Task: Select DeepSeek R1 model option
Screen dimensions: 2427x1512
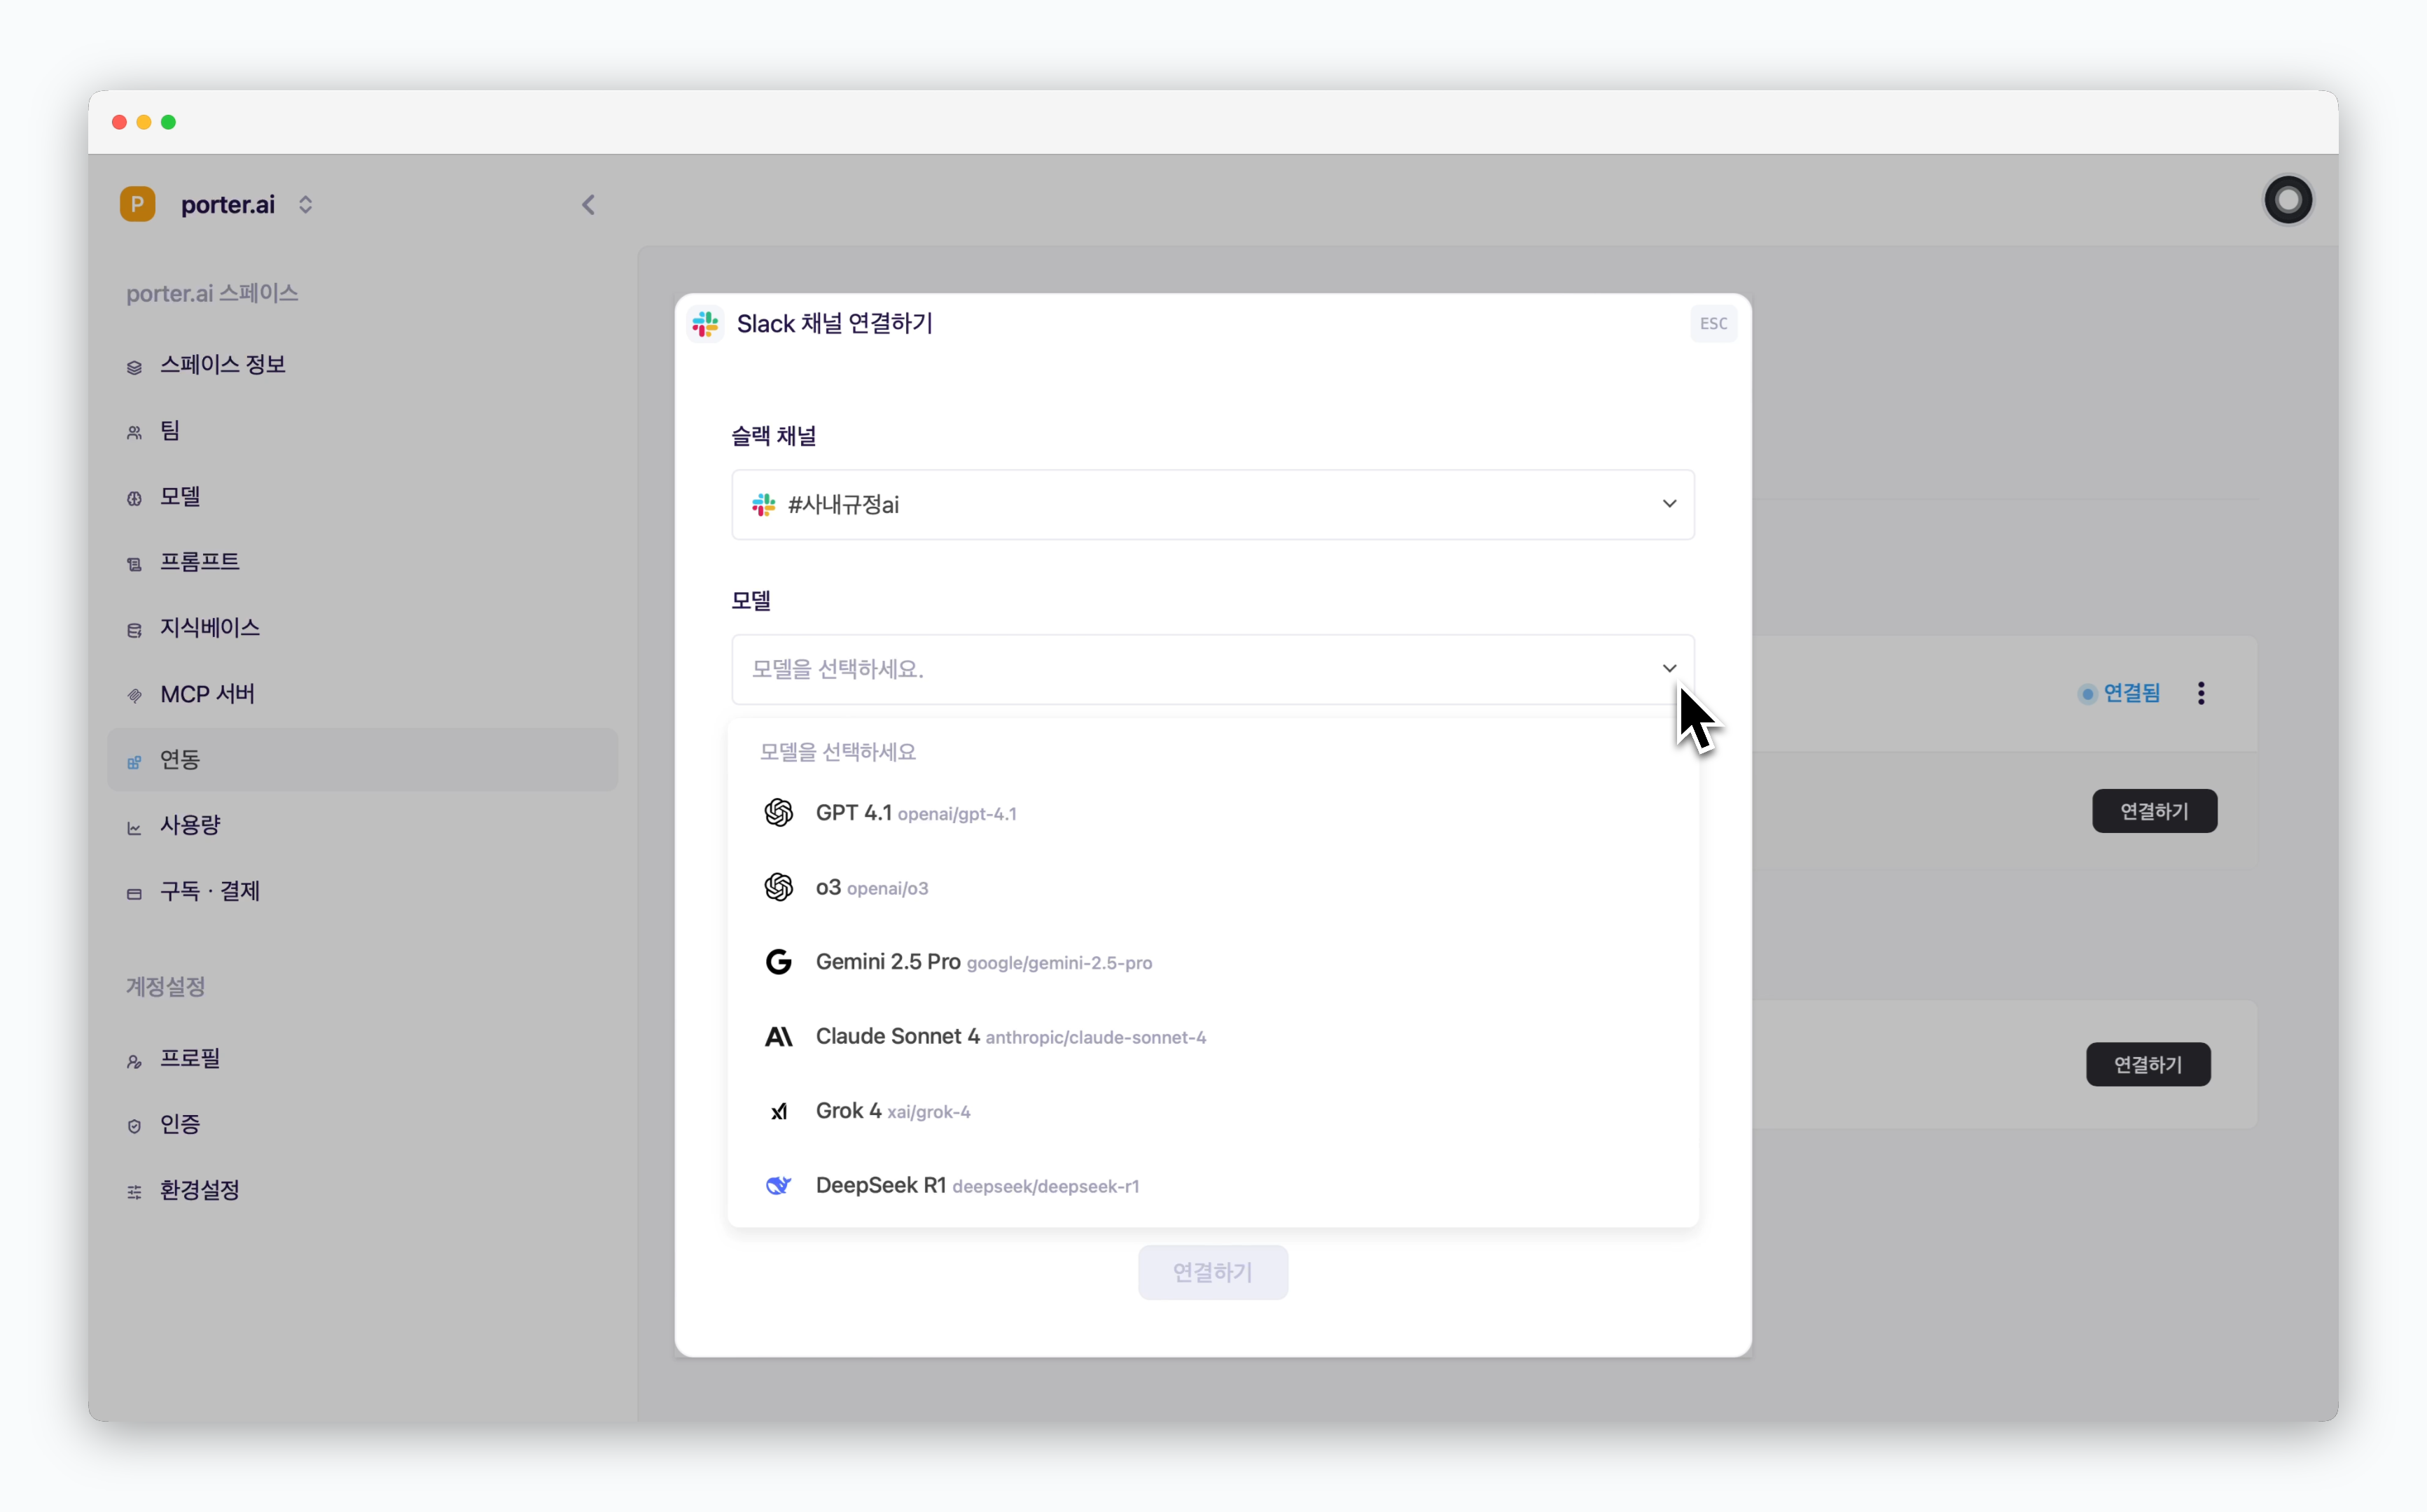Action: tap(1212, 1186)
